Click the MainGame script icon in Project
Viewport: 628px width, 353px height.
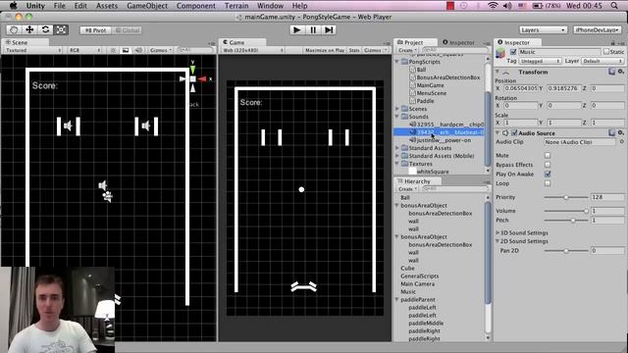[x=412, y=85]
